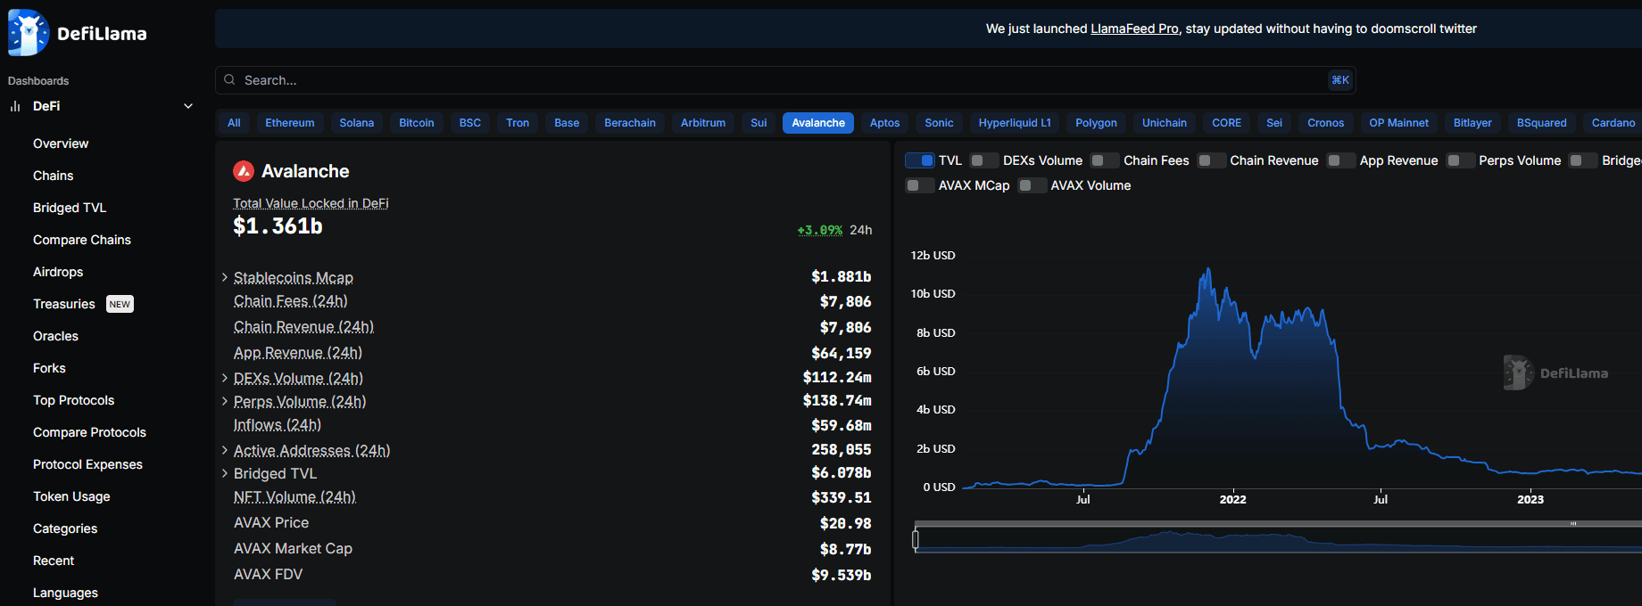Collapse the DeFi sidebar section chevron

[188, 106]
